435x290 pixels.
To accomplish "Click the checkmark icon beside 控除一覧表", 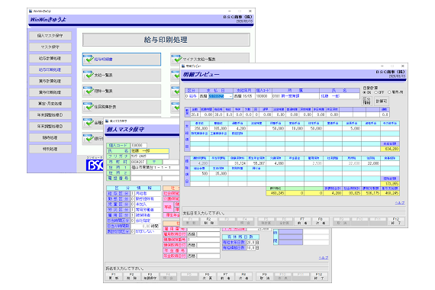I will [x=89, y=91].
